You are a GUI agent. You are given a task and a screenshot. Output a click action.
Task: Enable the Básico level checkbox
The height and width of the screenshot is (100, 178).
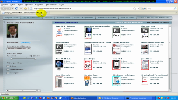coord(8,66)
